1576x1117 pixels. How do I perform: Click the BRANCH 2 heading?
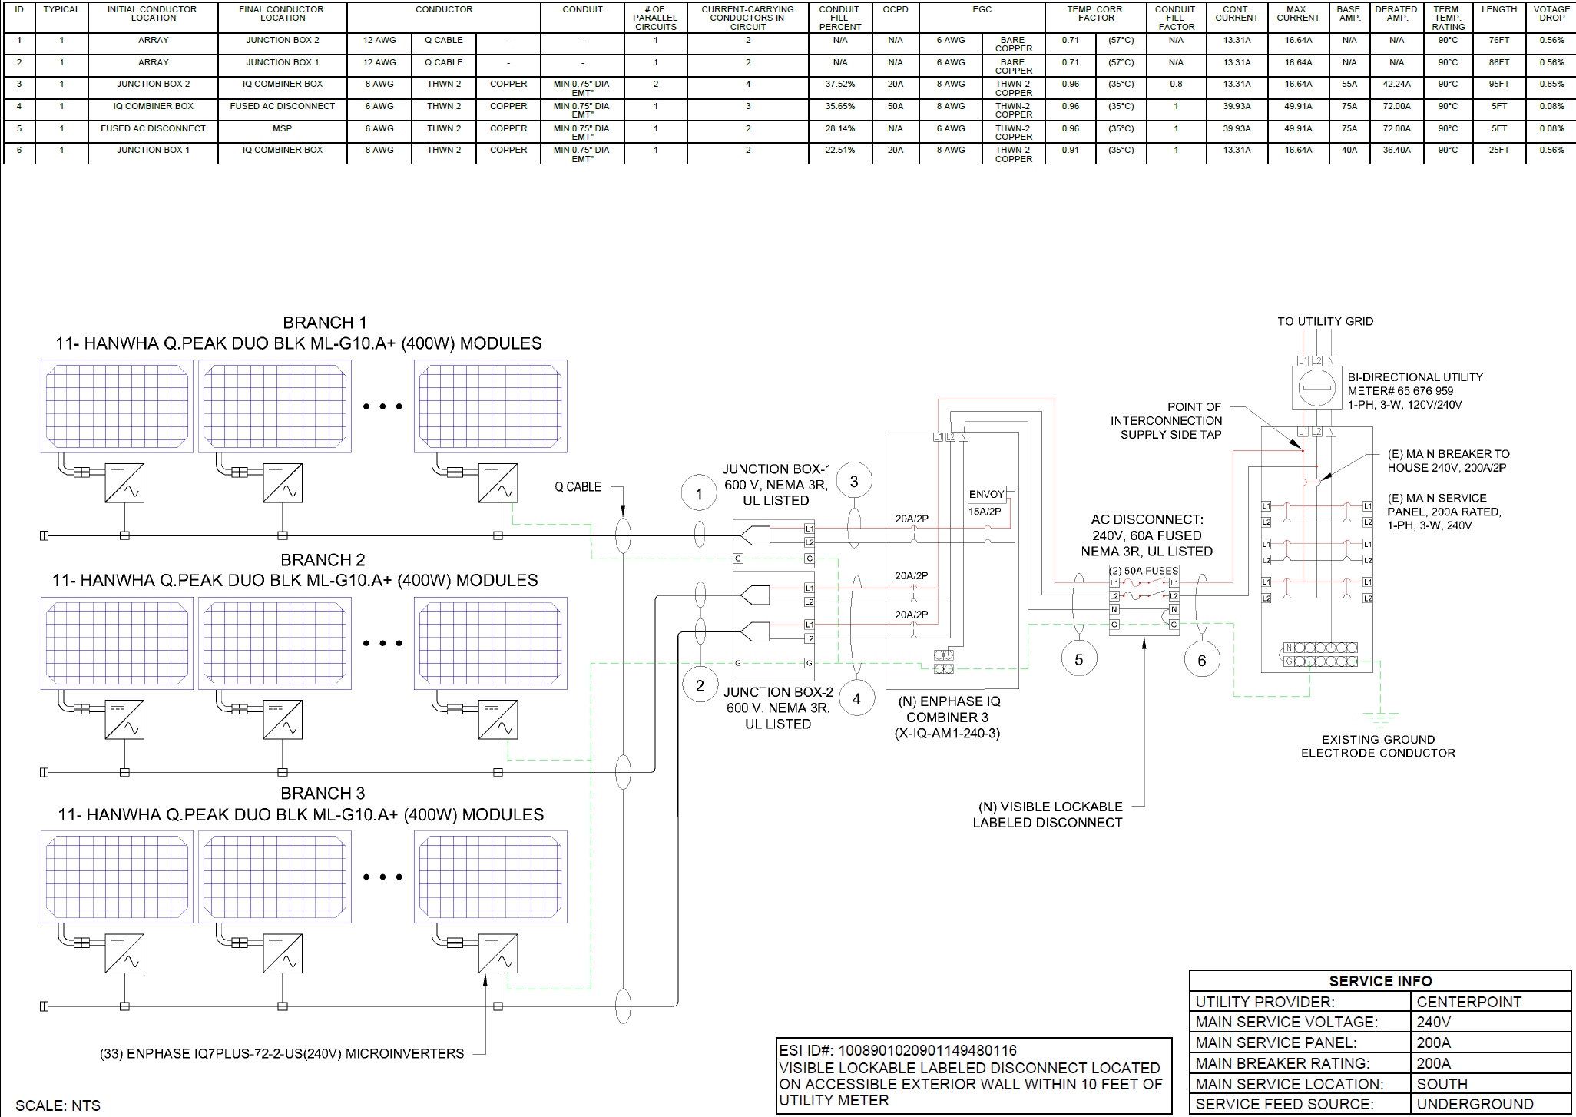click(323, 559)
